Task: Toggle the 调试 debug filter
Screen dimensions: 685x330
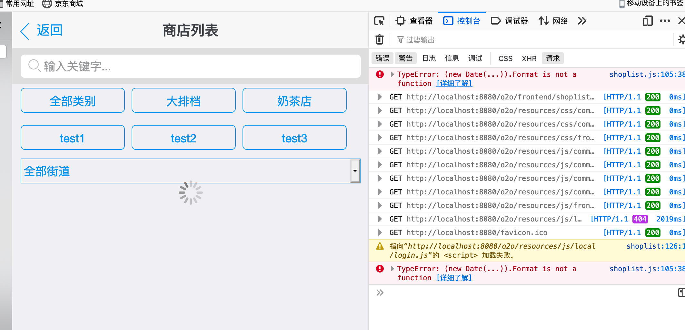Action: 475,58
